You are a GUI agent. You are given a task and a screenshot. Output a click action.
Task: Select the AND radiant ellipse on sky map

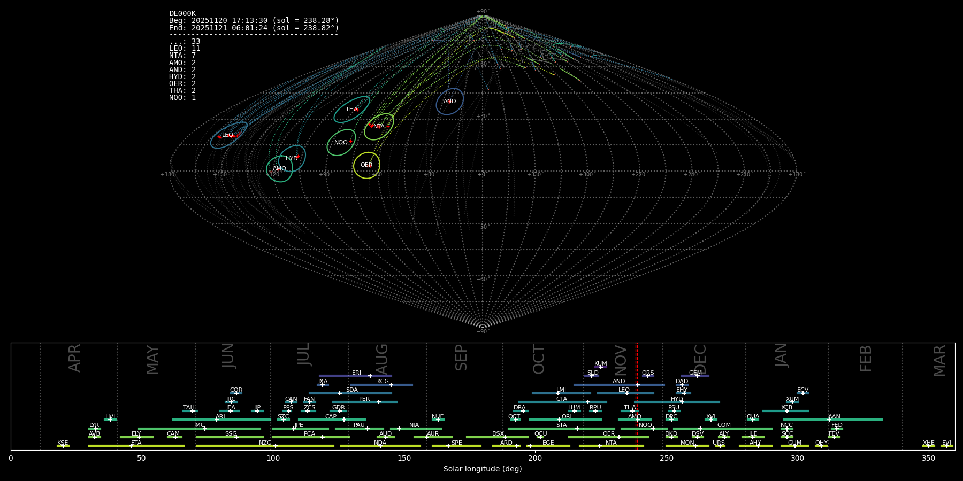click(449, 102)
